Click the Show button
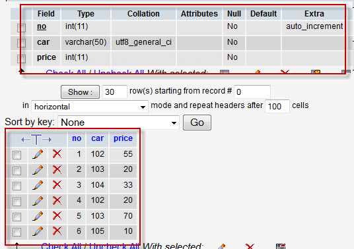 click(x=80, y=92)
